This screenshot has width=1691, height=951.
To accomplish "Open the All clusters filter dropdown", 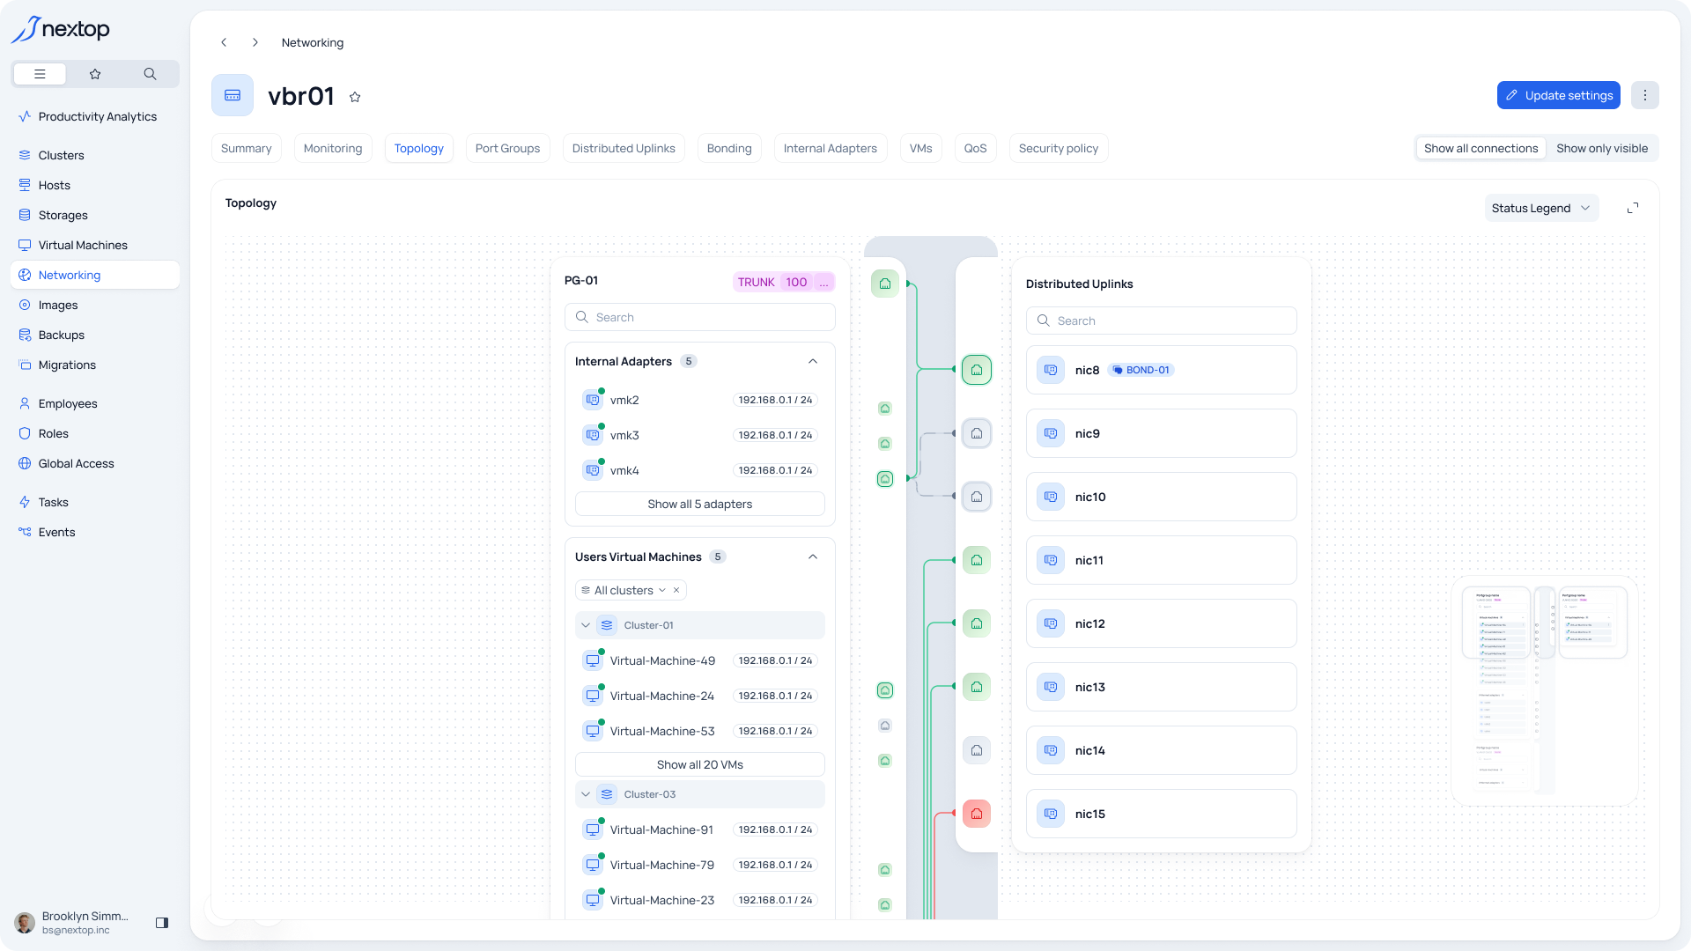I will point(624,590).
